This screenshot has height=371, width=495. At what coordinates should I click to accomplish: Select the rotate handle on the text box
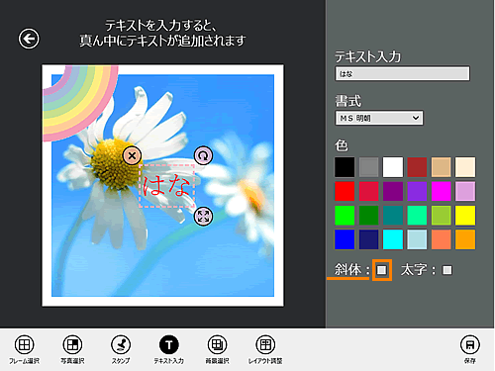(x=203, y=155)
